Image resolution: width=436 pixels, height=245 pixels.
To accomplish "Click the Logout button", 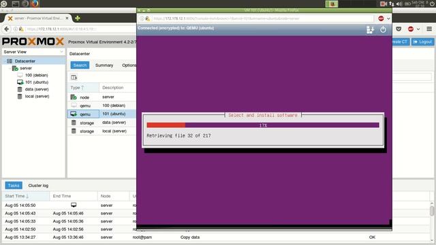I will pos(422,42).
